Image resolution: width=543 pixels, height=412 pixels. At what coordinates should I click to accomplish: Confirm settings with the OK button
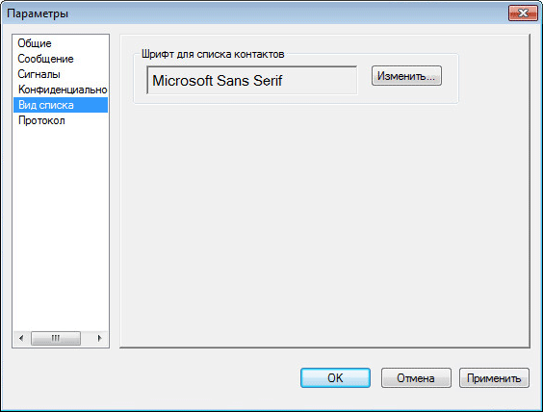(335, 378)
